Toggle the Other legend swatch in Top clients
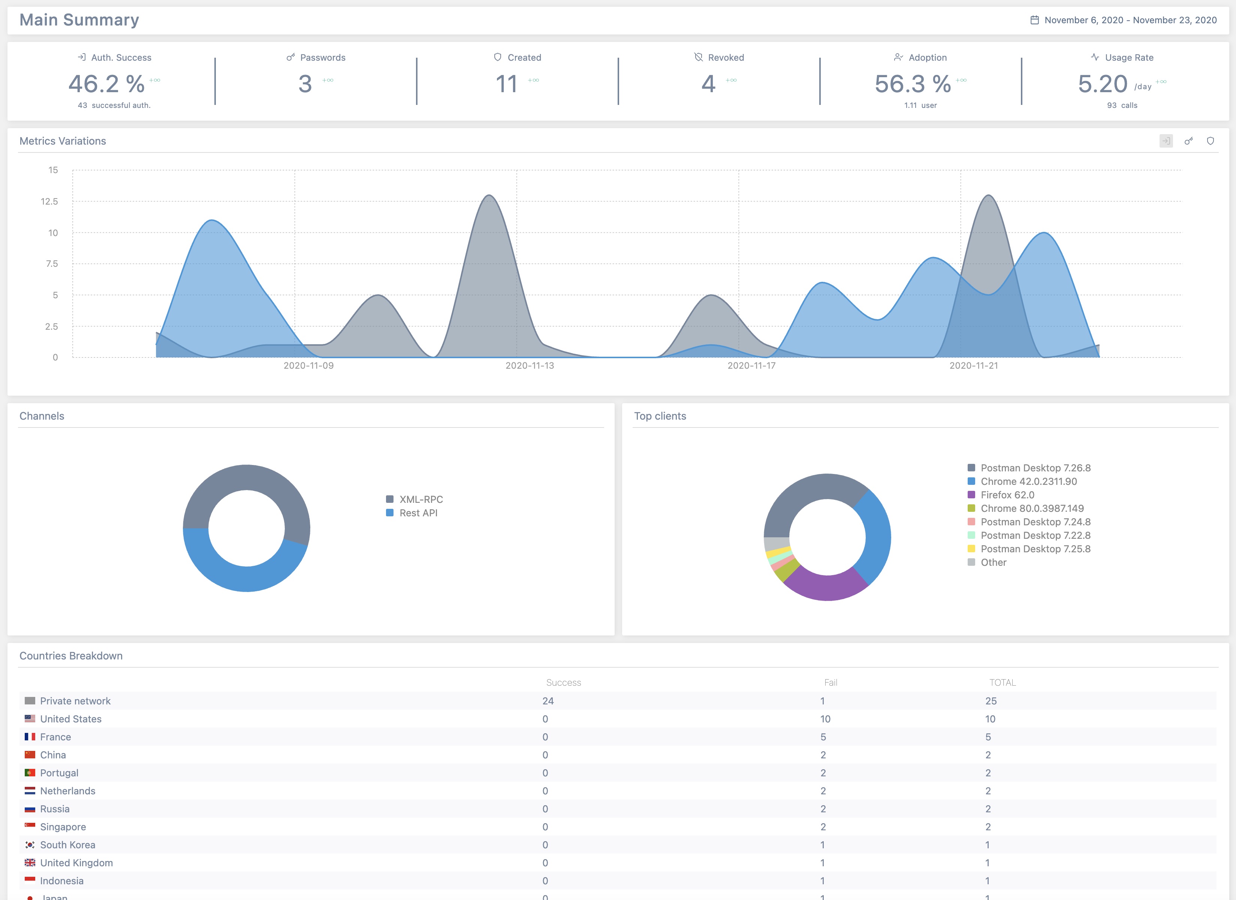The image size is (1236, 900). [971, 562]
